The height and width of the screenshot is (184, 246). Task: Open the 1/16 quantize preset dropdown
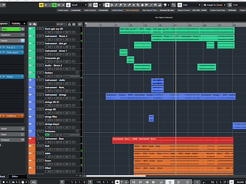[x=239, y=5]
